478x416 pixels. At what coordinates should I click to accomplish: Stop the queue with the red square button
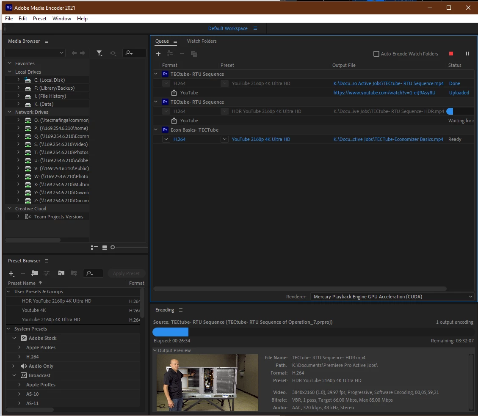(451, 54)
